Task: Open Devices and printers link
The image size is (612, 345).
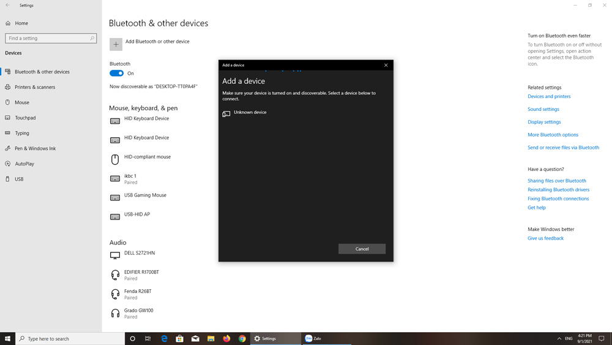Action: click(x=549, y=96)
